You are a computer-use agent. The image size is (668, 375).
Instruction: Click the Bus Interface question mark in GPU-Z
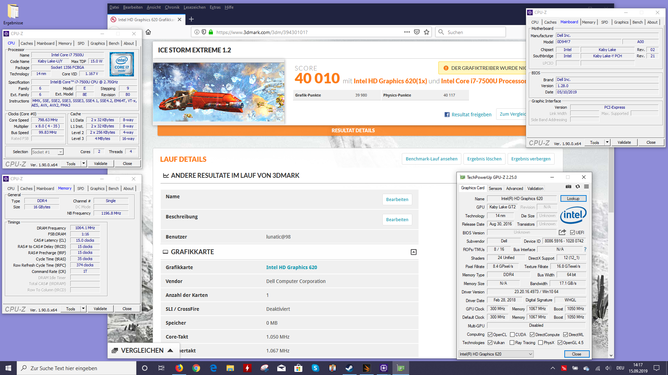tap(585, 249)
